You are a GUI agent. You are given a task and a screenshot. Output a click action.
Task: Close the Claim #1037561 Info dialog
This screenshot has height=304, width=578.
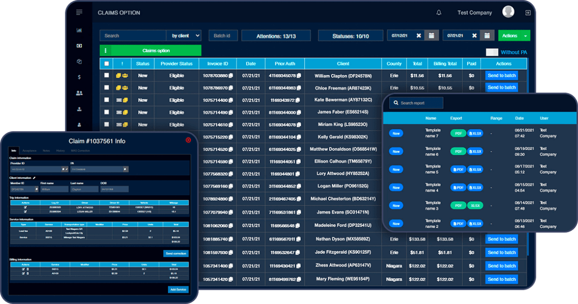pos(188,140)
